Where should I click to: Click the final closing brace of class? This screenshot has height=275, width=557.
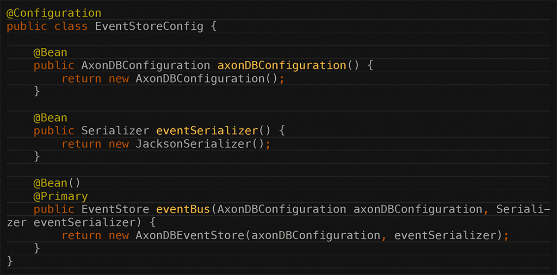10,261
